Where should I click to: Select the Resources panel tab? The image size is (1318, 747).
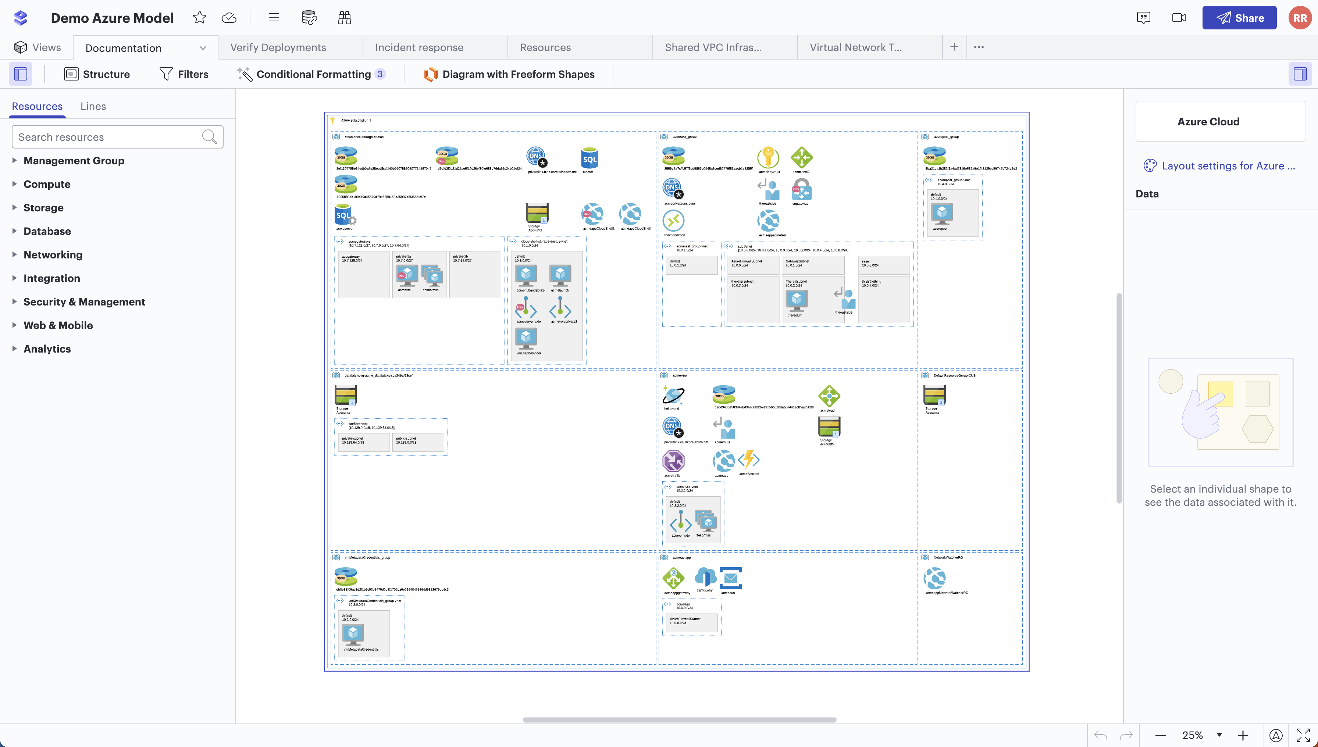point(37,106)
